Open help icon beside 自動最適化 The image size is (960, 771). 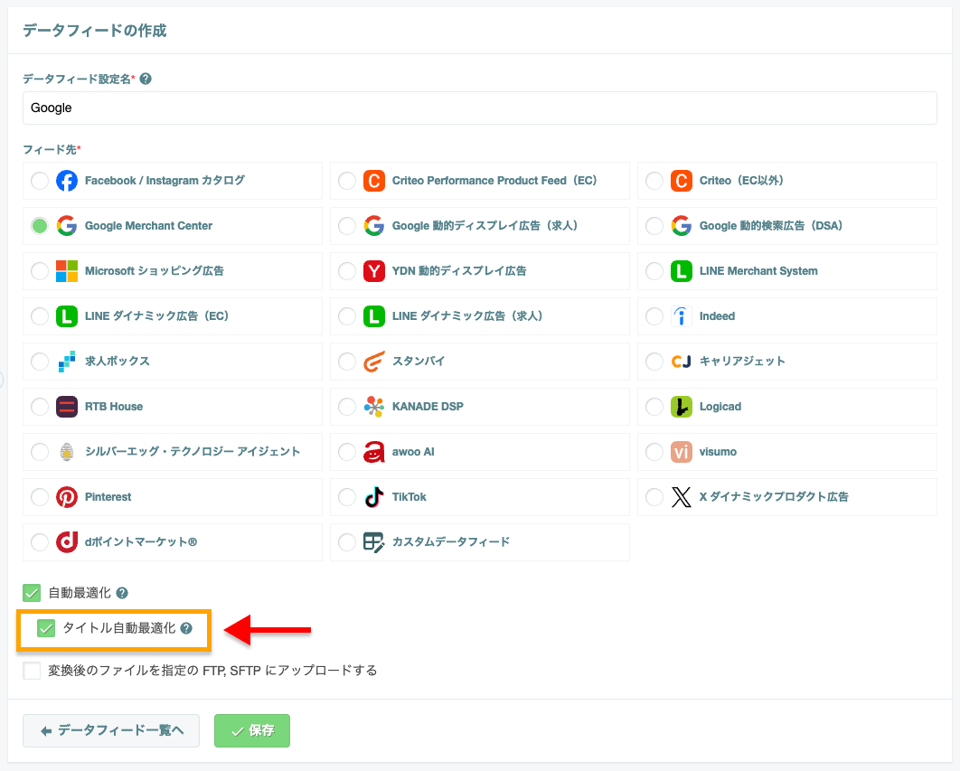click(x=122, y=593)
